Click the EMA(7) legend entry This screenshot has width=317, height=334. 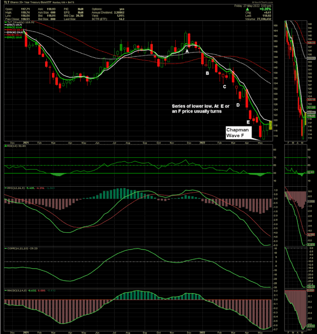click(15, 25)
